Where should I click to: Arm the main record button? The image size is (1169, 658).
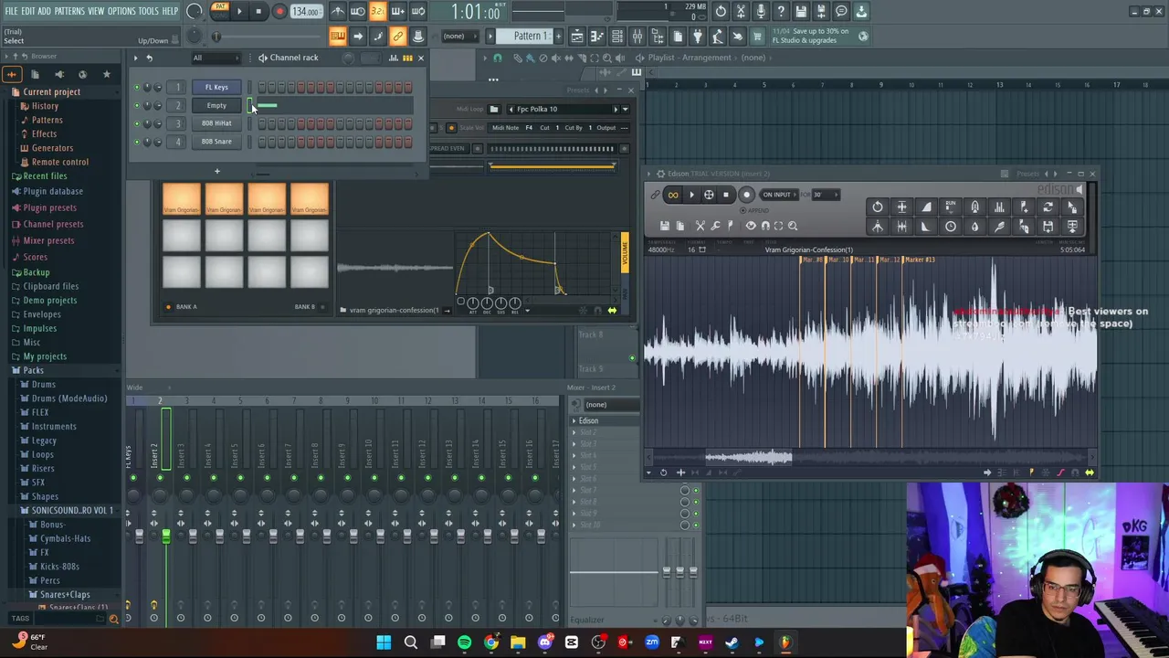click(279, 12)
